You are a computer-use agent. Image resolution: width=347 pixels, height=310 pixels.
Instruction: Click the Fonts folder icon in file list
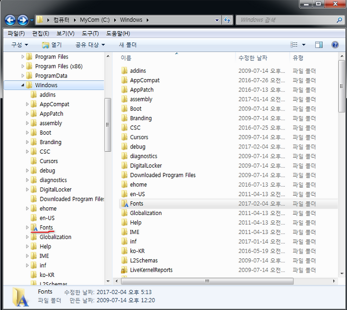(125, 203)
